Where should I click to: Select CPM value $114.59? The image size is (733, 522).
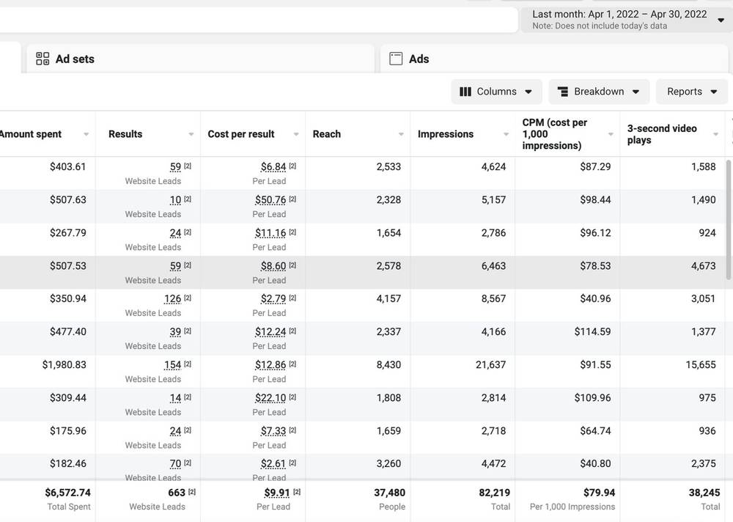pyautogui.click(x=592, y=332)
